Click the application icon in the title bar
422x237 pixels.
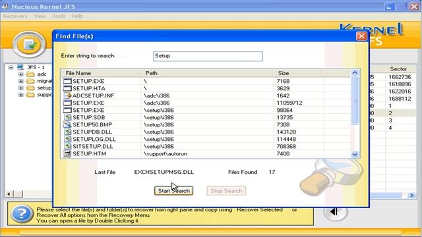(x=5, y=6)
